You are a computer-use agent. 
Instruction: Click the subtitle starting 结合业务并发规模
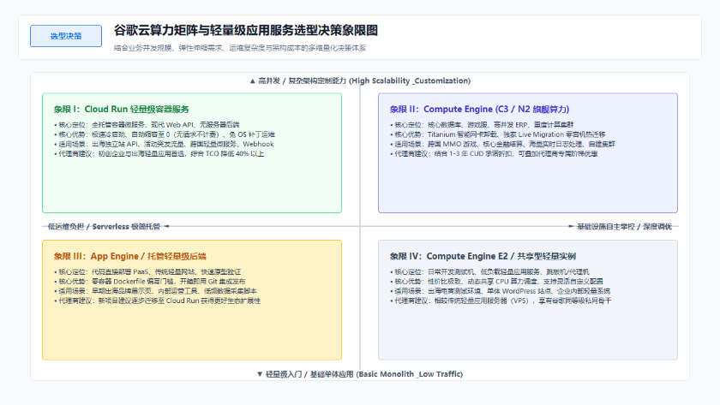pos(240,48)
